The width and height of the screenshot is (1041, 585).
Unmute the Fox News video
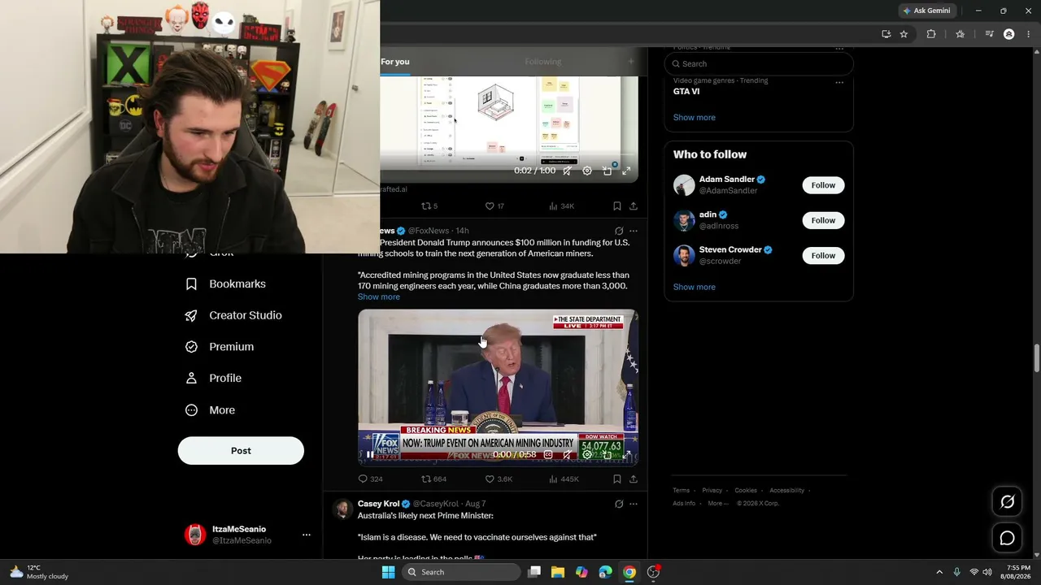click(x=568, y=455)
